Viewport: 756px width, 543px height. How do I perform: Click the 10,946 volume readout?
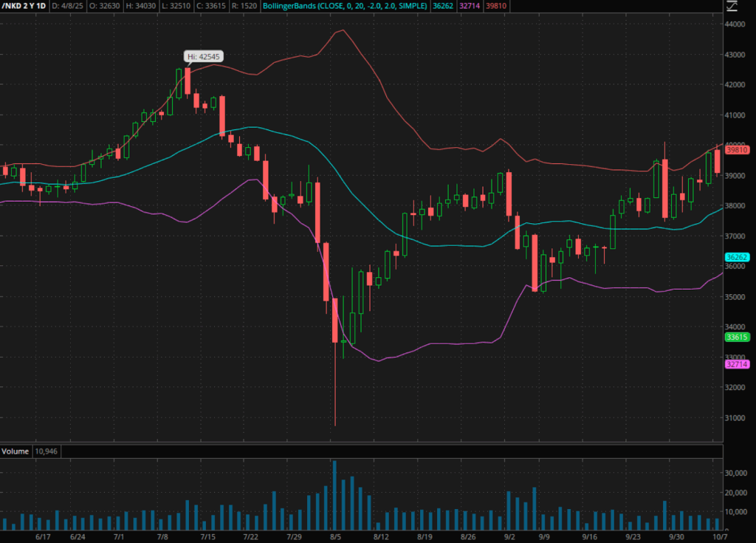click(47, 451)
